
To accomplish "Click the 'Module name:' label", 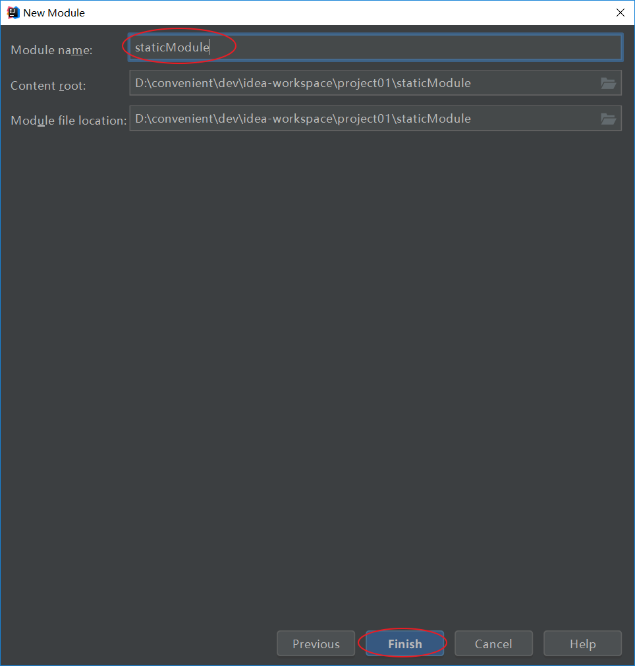I will click(x=51, y=50).
